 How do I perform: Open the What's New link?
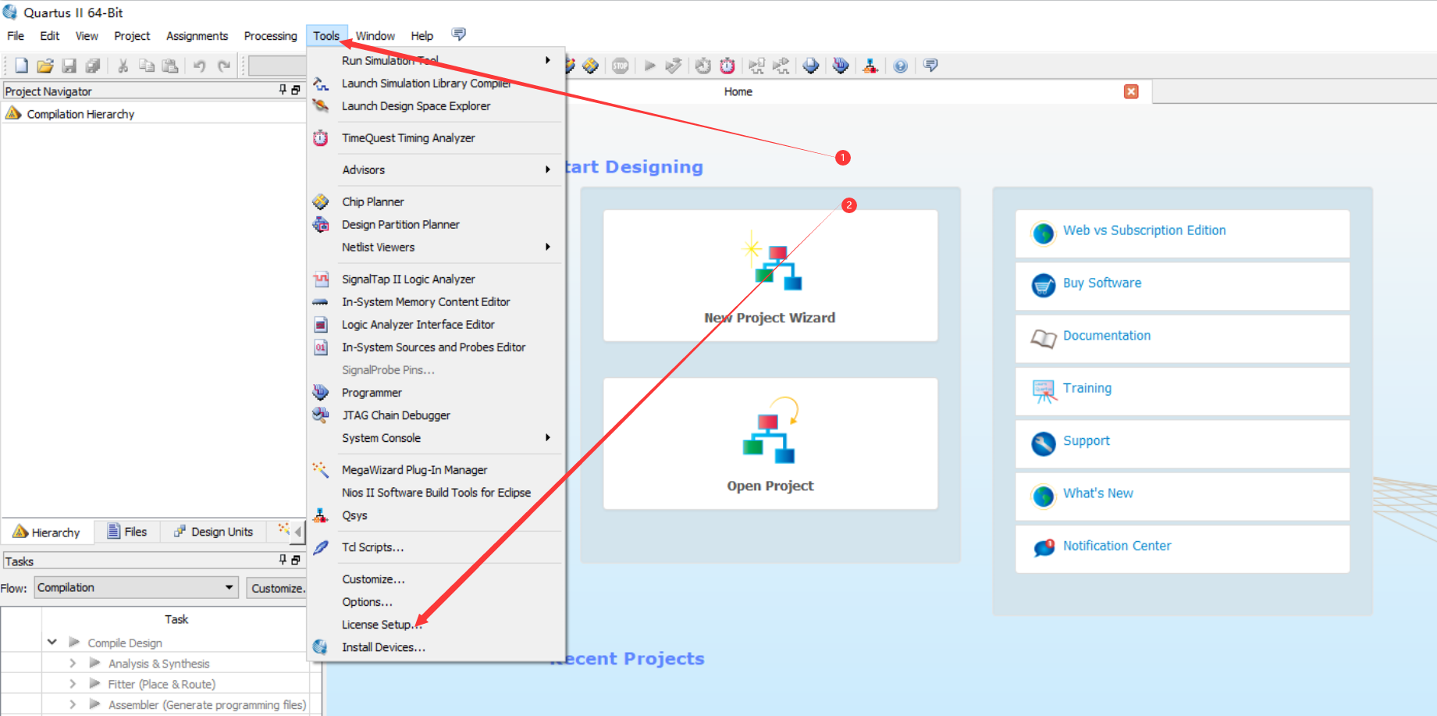[x=1098, y=493]
